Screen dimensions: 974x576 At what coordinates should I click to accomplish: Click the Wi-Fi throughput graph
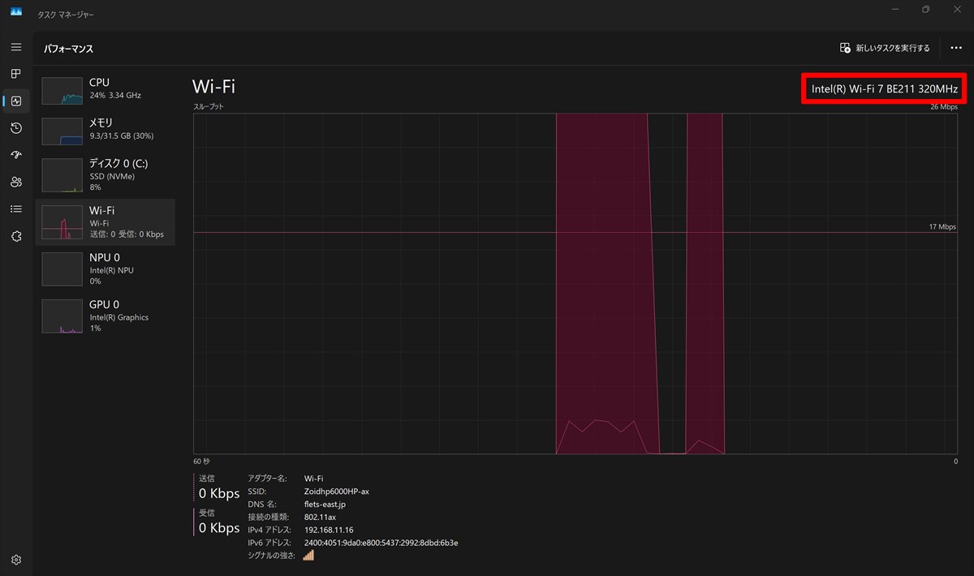575,283
